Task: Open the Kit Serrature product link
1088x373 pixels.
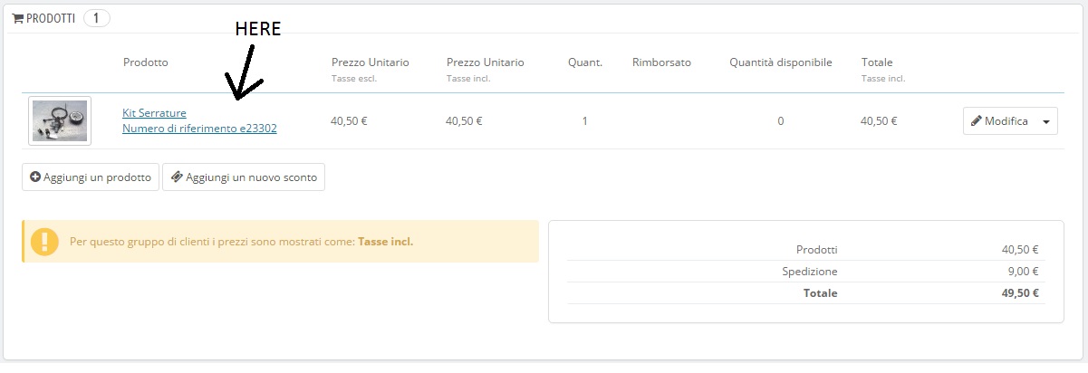Action: pos(154,113)
